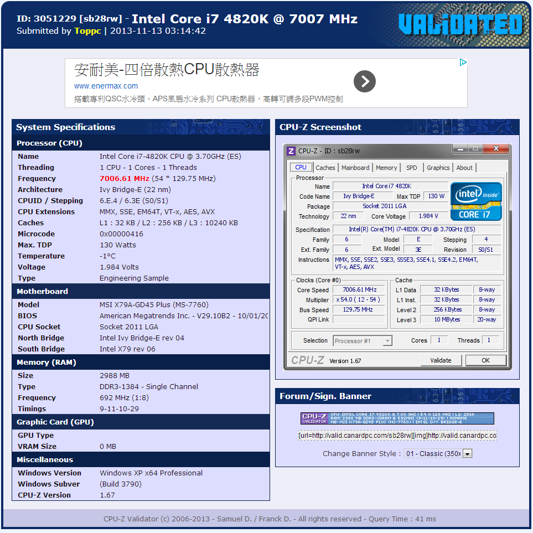This screenshot has height=533, width=533.
Task: Click the AdChoices icon on the ad
Action: pos(463,62)
